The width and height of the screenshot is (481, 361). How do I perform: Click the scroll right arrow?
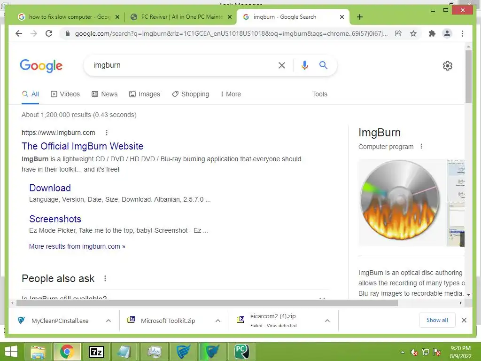460,303
